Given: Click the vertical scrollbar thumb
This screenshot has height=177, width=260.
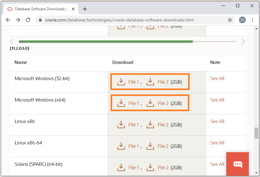Looking at the screenshot, I should [256, 133].
